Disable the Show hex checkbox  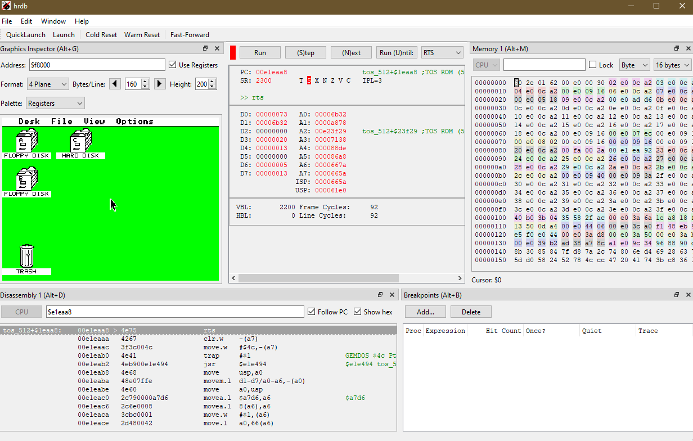[358, 312]
